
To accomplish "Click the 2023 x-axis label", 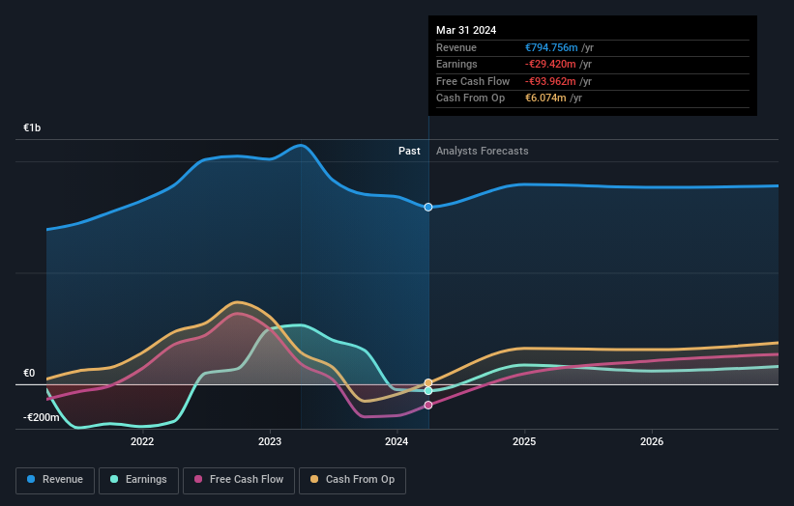I will point(270,441).
